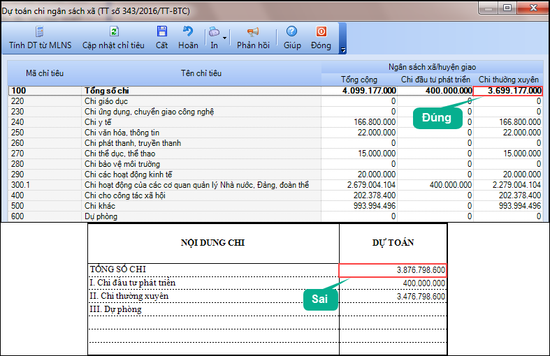Image resolution: width=550 pixels, height=356 pixels.
Task: Select the Chi phát thanh, truyền thanh row
Action: tap(275, 143)
